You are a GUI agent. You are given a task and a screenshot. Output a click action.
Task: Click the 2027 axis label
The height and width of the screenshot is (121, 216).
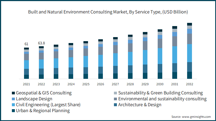click(116, 84)
